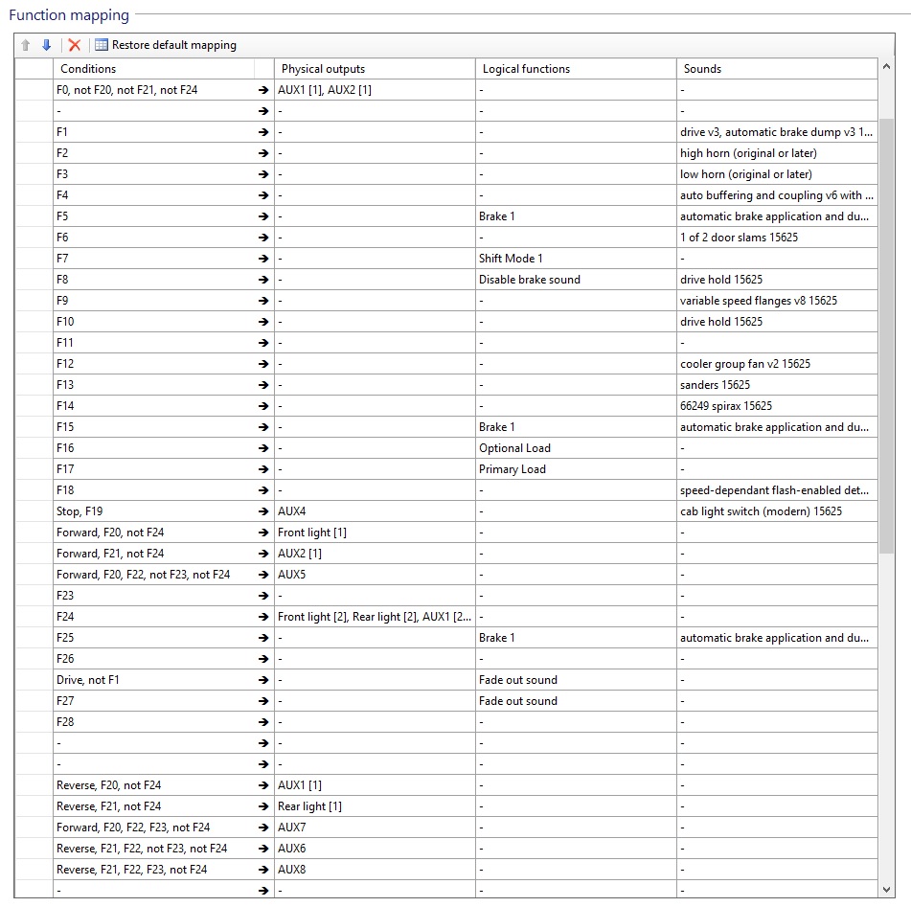Click the Conditions column header
Screen dimensions: 911x907
pos(153,69)
